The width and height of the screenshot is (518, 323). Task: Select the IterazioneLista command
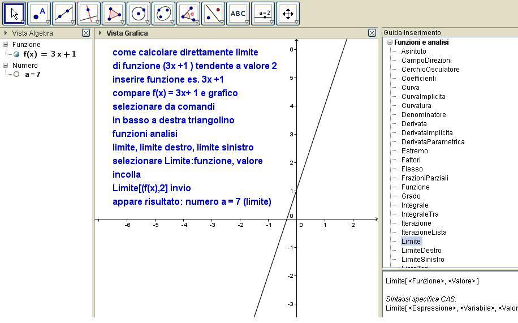tap(424, 232)
